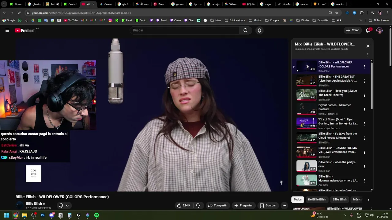The width and height of the screenshot is (392, 220).
Task: Open Mix playlist options menu
Action: tap(368, 55)
